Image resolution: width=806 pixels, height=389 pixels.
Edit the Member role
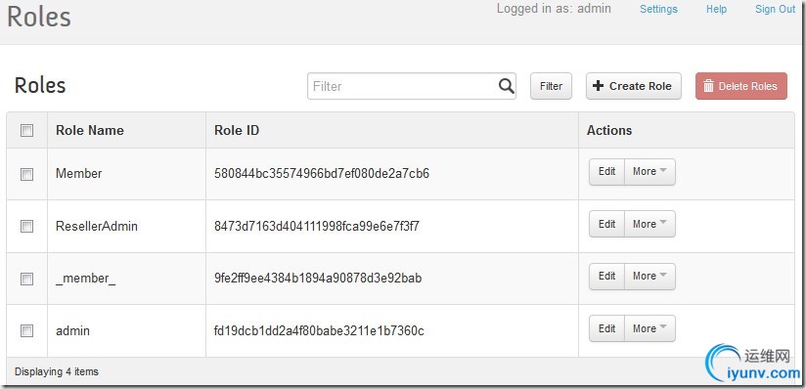606,172
